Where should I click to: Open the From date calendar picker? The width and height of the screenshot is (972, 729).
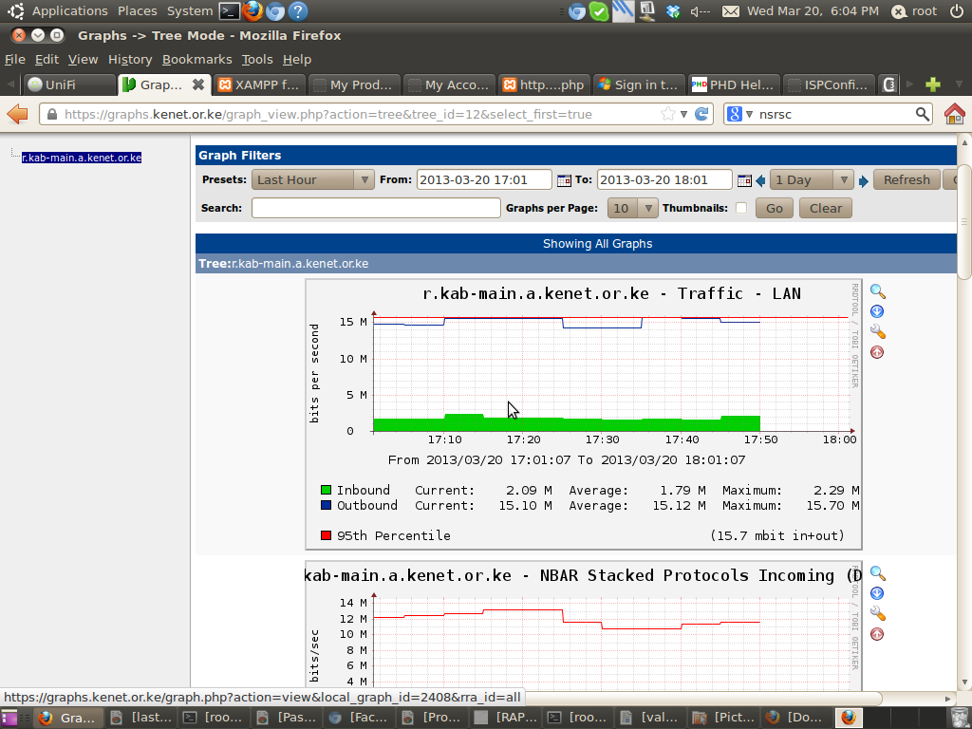tap(564, 180)
